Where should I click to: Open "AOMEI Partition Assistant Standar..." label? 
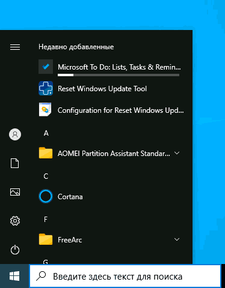(x=114, y=154)
